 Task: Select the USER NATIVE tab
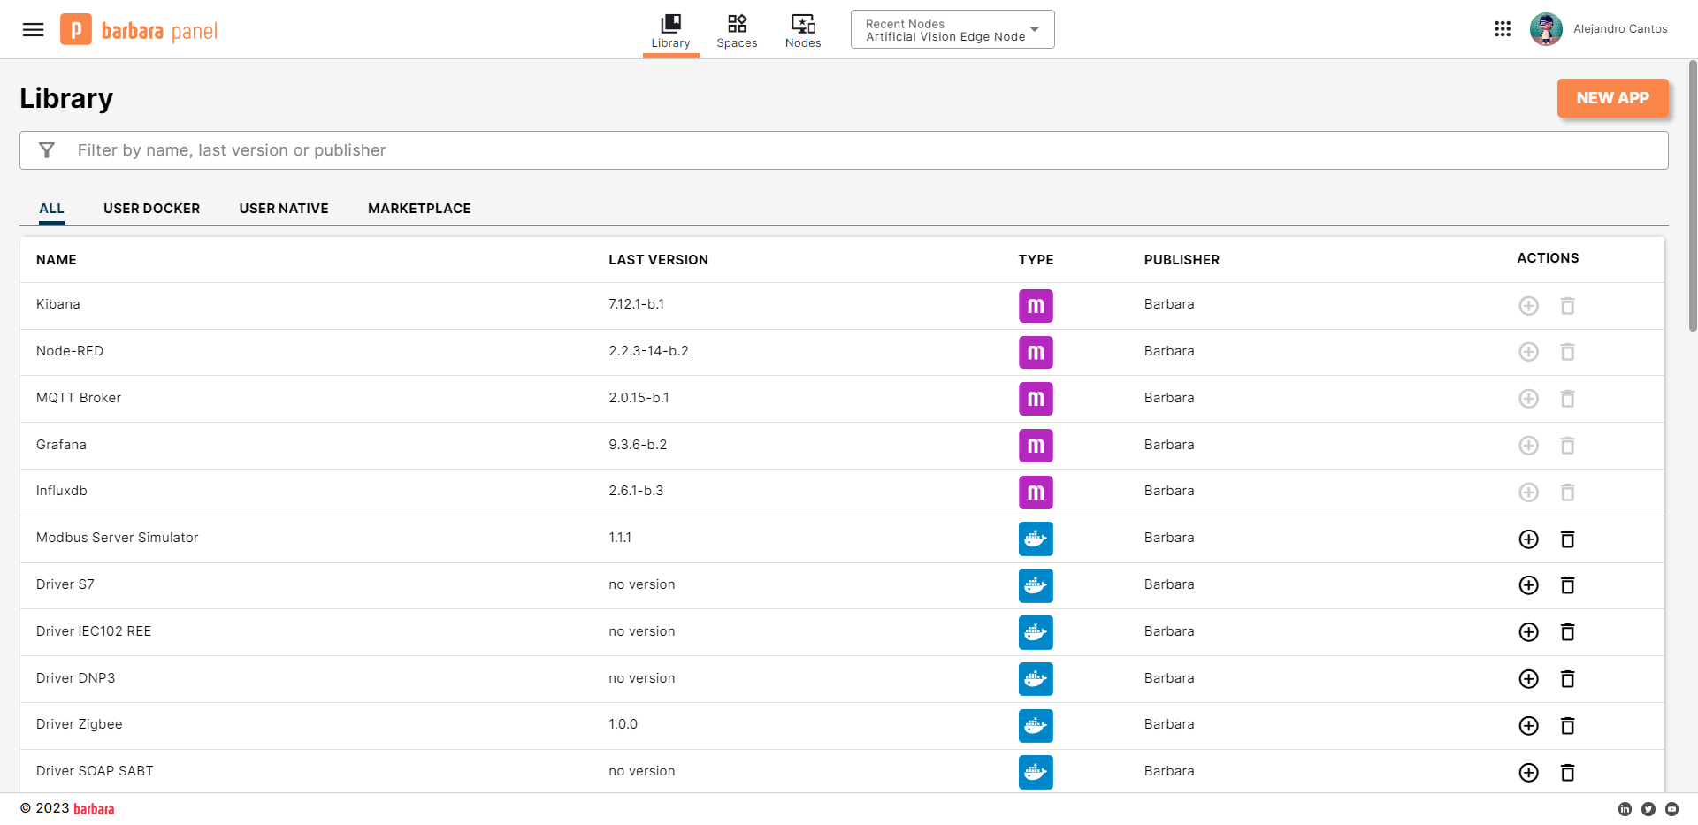(284, 209)
